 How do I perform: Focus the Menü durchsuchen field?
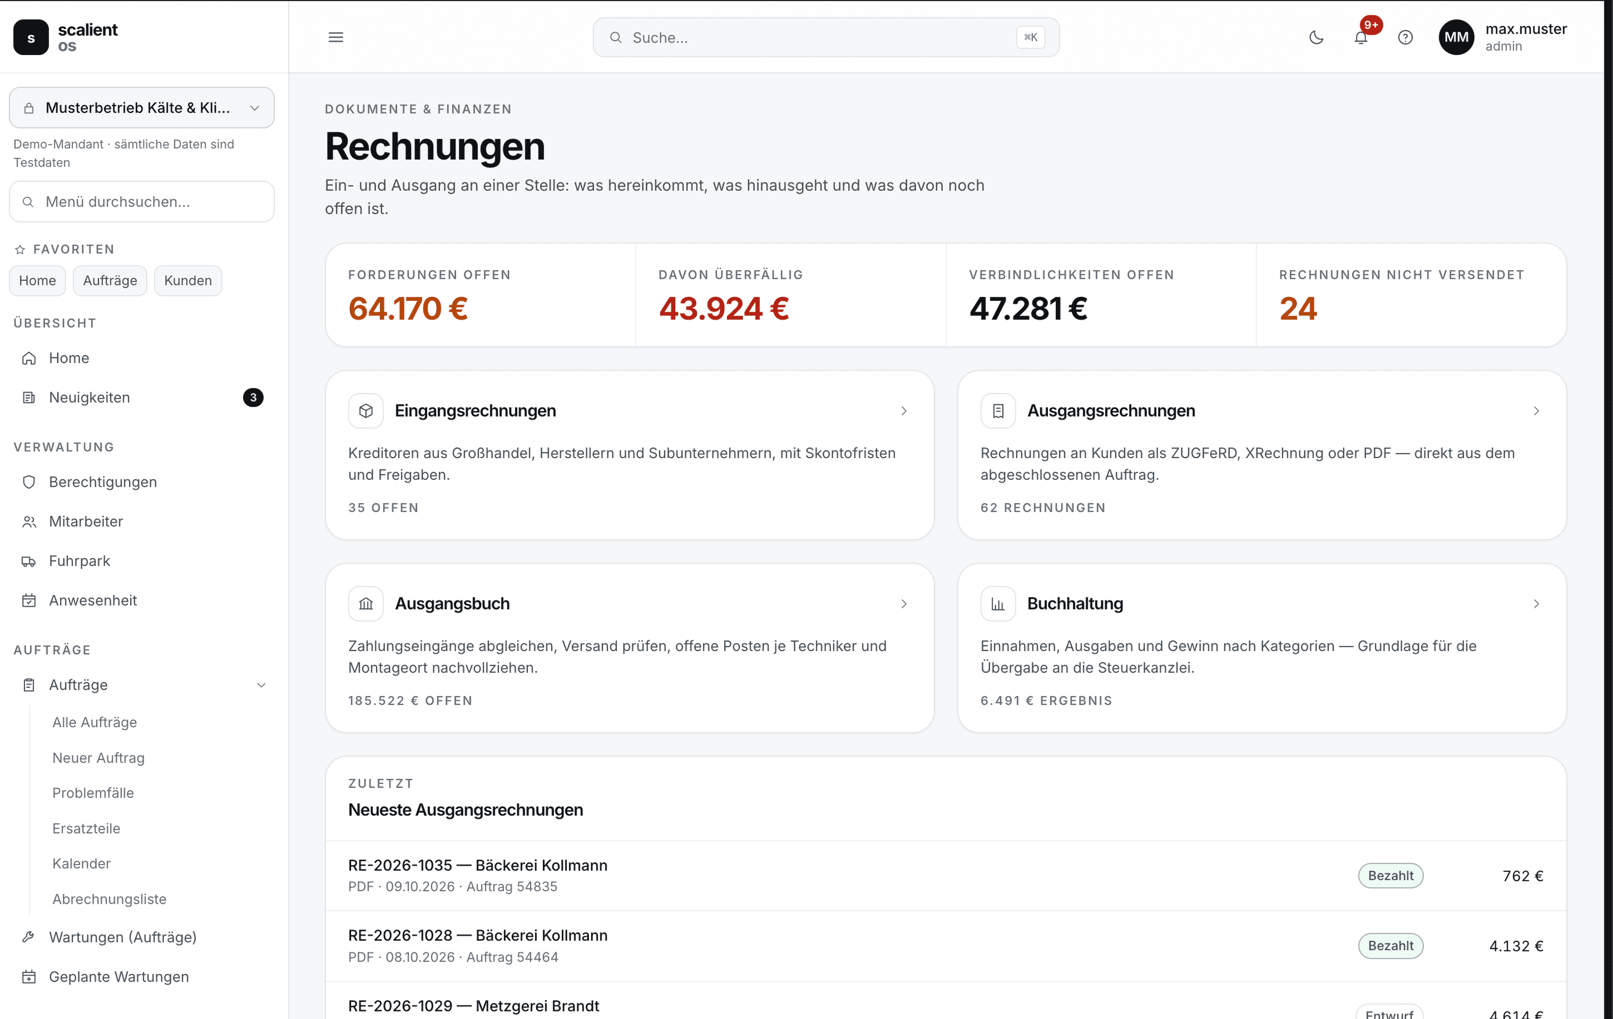[x=142, y=202]
